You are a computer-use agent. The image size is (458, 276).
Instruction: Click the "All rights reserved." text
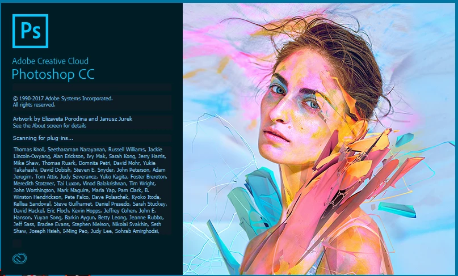[34, 105]
